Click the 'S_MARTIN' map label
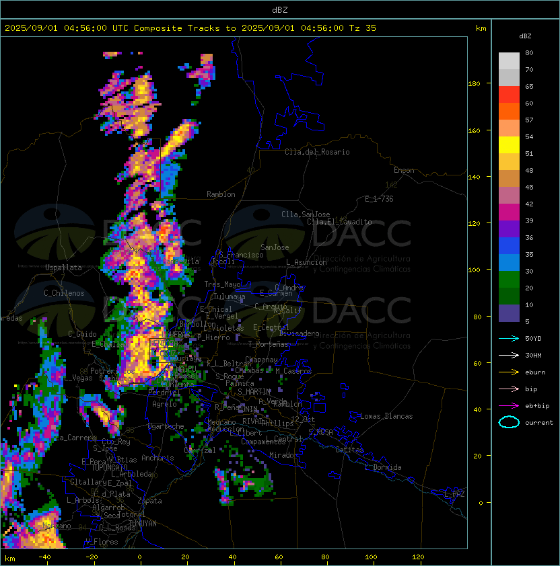Viewport: 560px width, 566px height. (x=254, y=392)
